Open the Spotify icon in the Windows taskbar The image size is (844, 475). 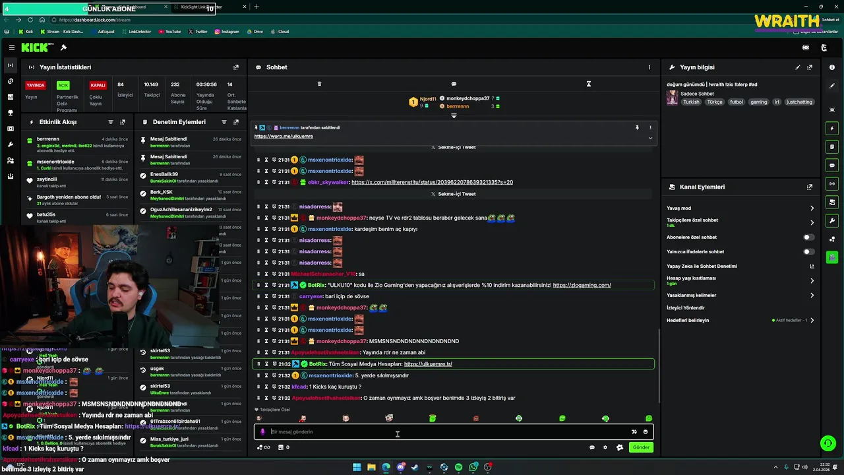click(458, 467)
